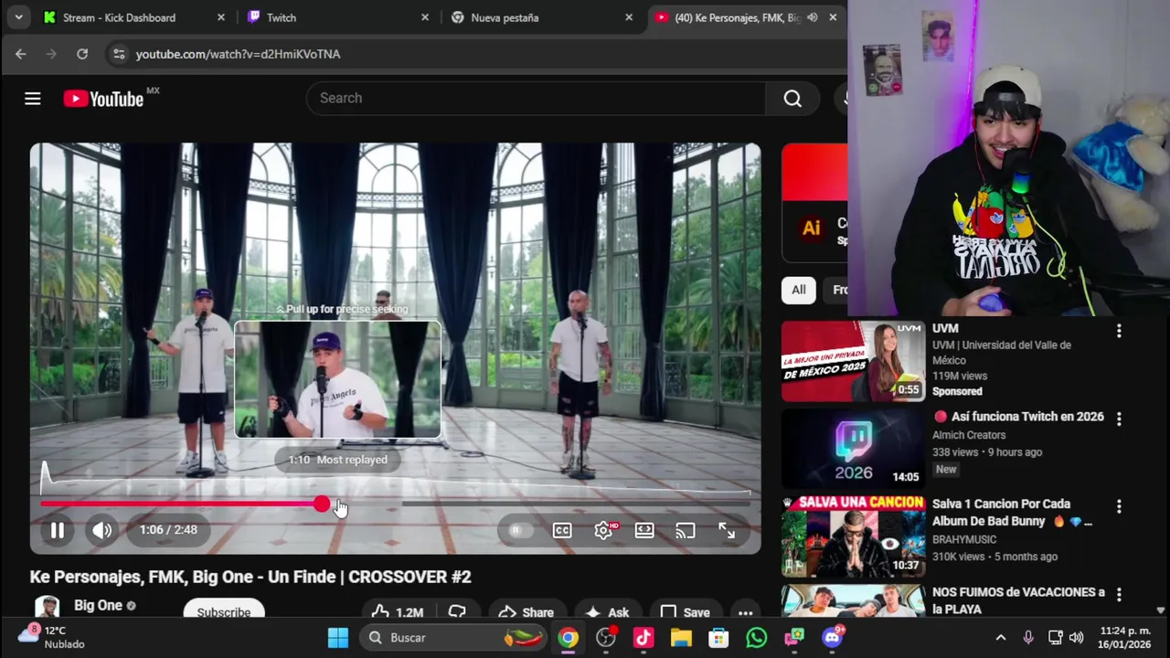Image resolution: width=1170 pixels, height=658 pixels.
Task: Open the Salva 1 Cancion Bad Bunny video title
Action: point(1012,513)
